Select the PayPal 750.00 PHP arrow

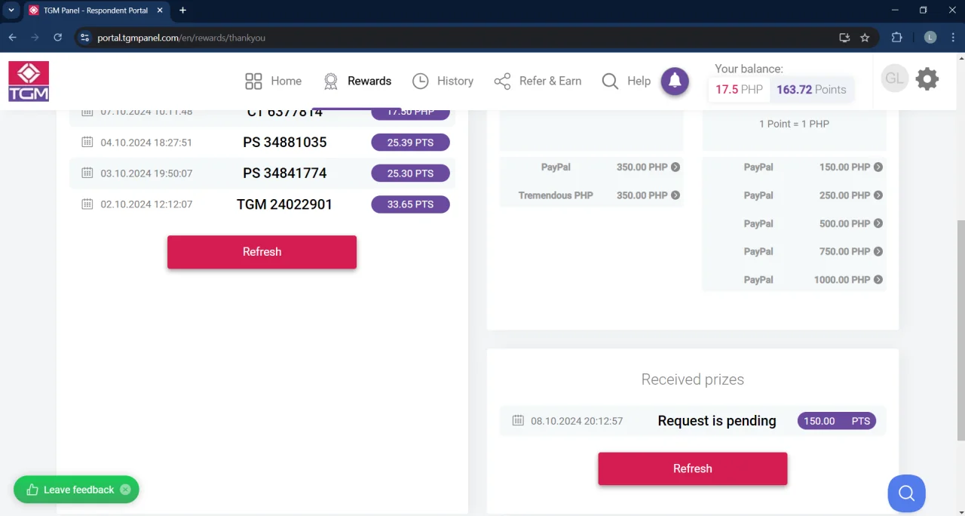click(878, 251)
